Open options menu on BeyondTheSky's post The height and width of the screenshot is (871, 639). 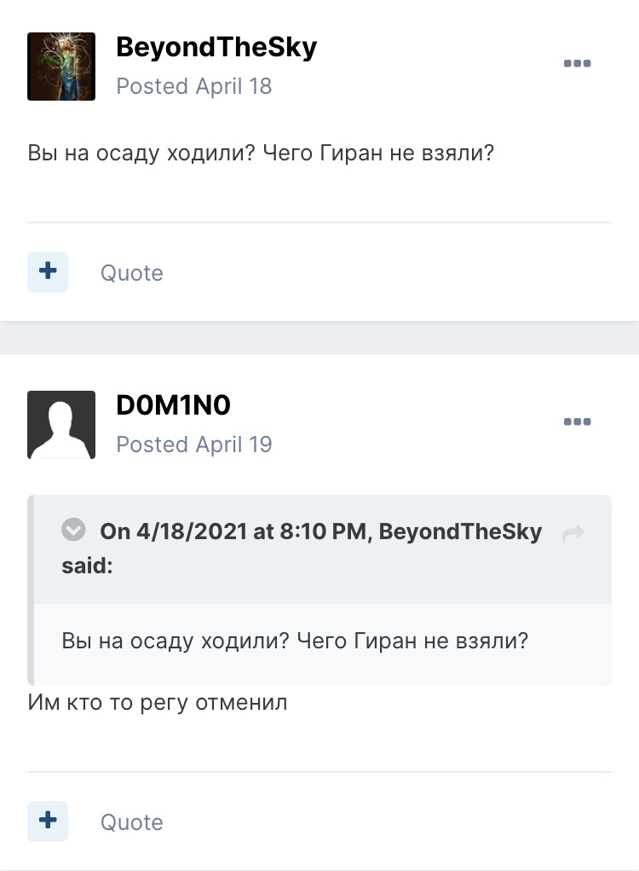577,64
